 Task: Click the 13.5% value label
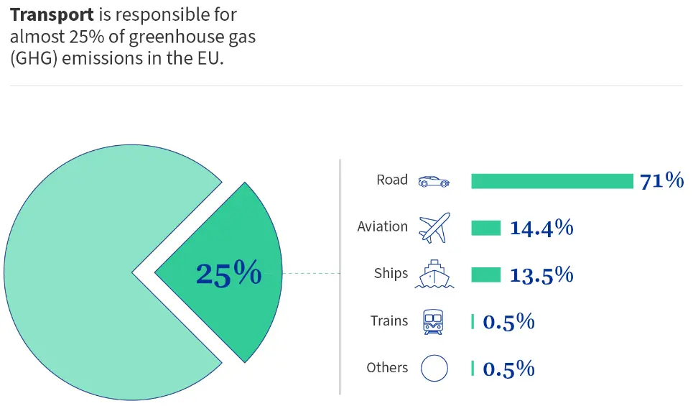541,274
